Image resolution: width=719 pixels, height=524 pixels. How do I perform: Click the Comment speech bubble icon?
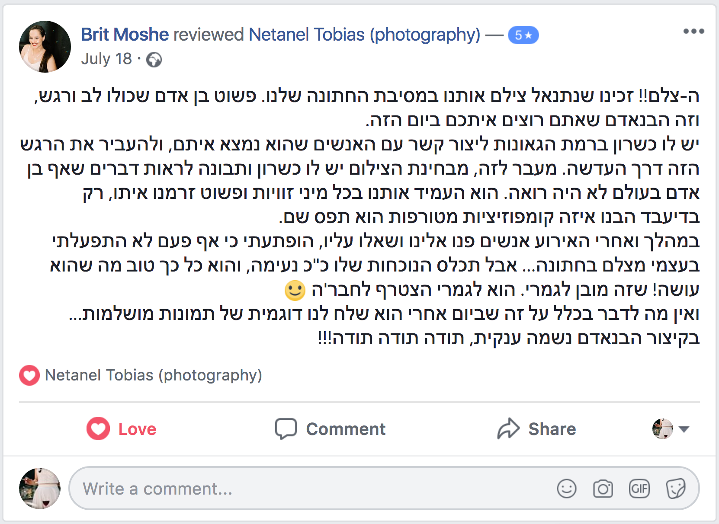click(286, 429)
